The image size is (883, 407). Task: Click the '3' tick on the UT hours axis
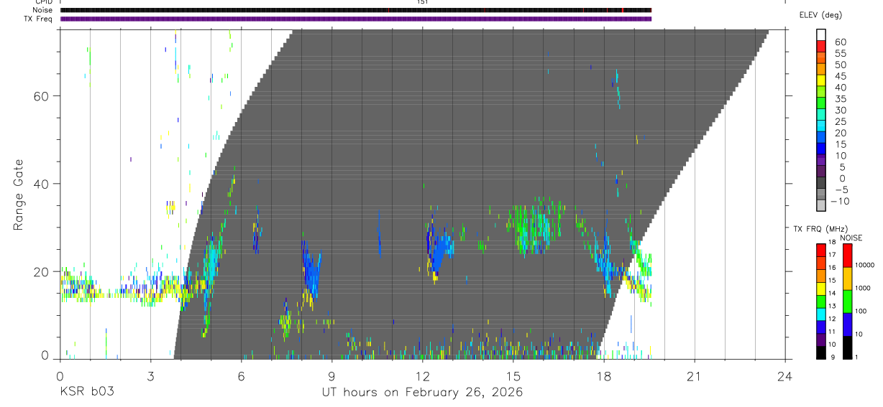(150, 375)
